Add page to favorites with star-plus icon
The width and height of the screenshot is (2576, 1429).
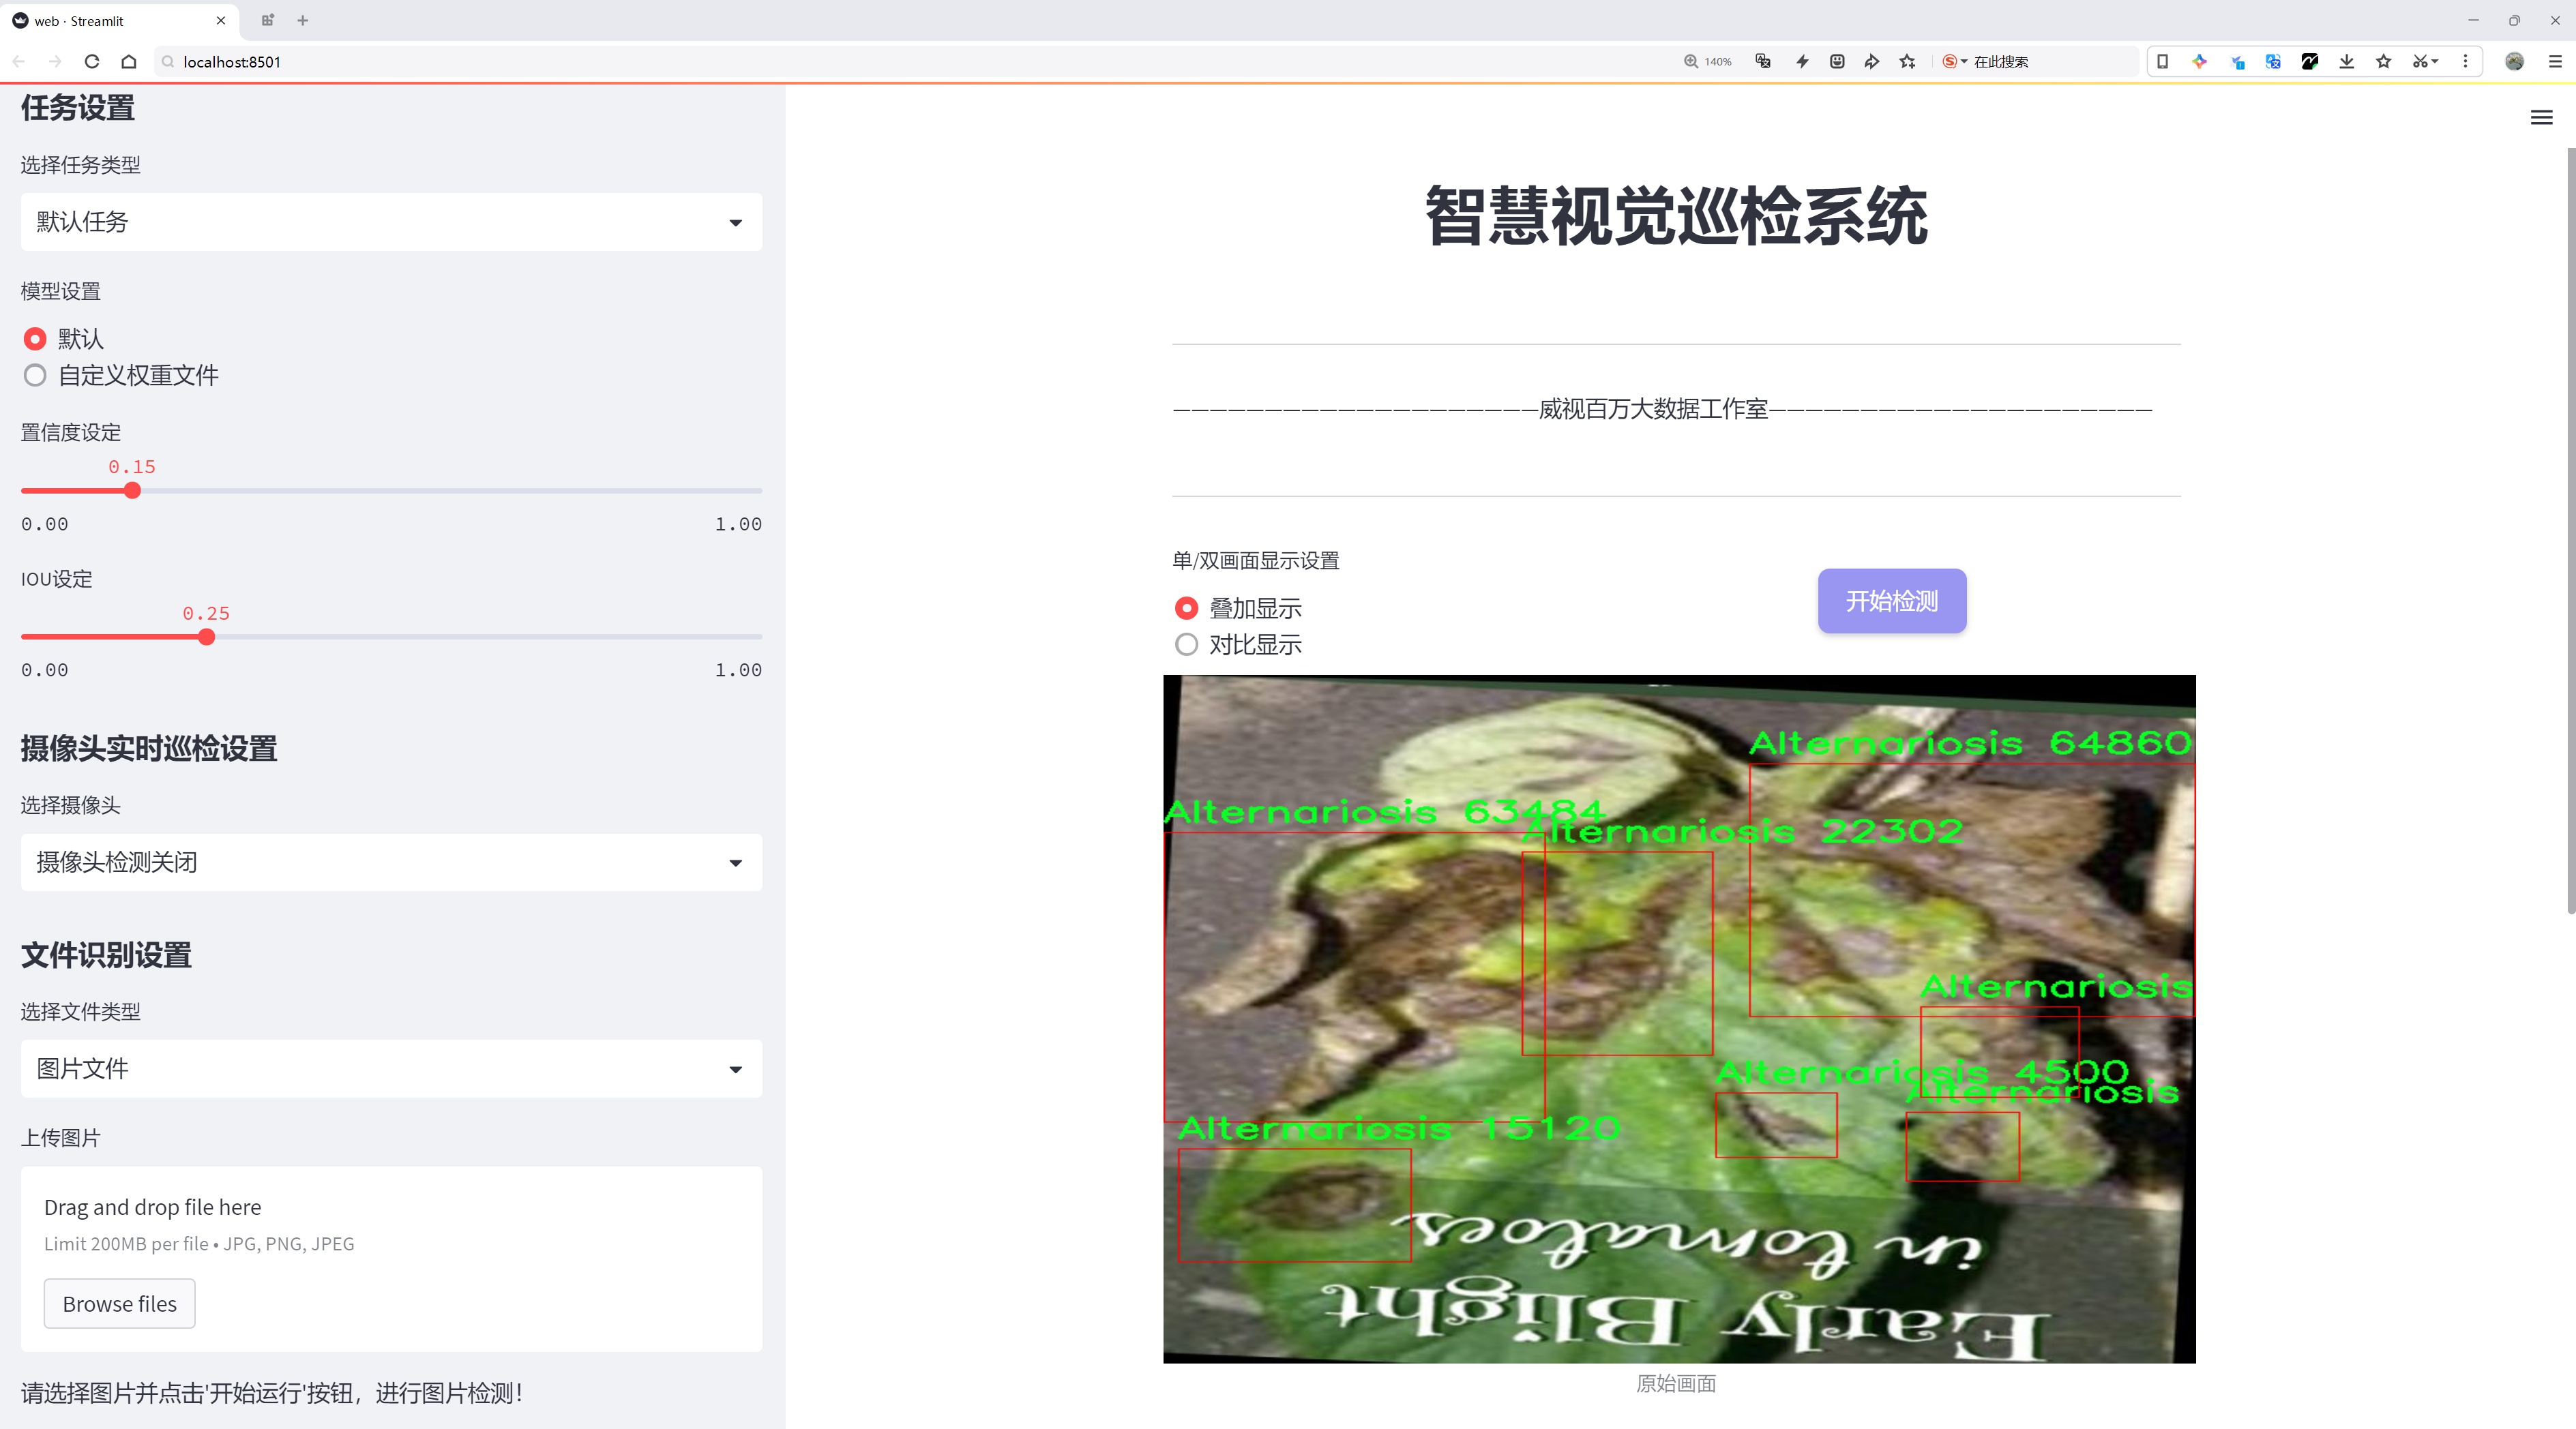(1908, 62)
